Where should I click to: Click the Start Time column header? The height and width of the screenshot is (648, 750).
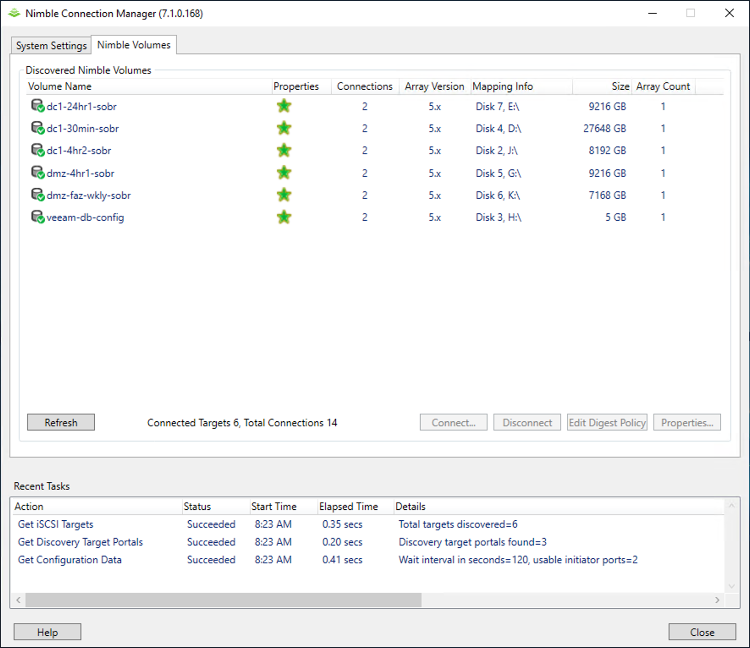tap(284, 507)
